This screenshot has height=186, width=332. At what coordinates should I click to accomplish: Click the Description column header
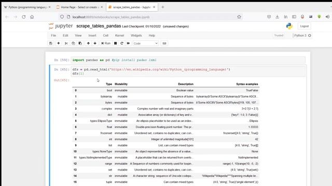(x=186, y=84)
